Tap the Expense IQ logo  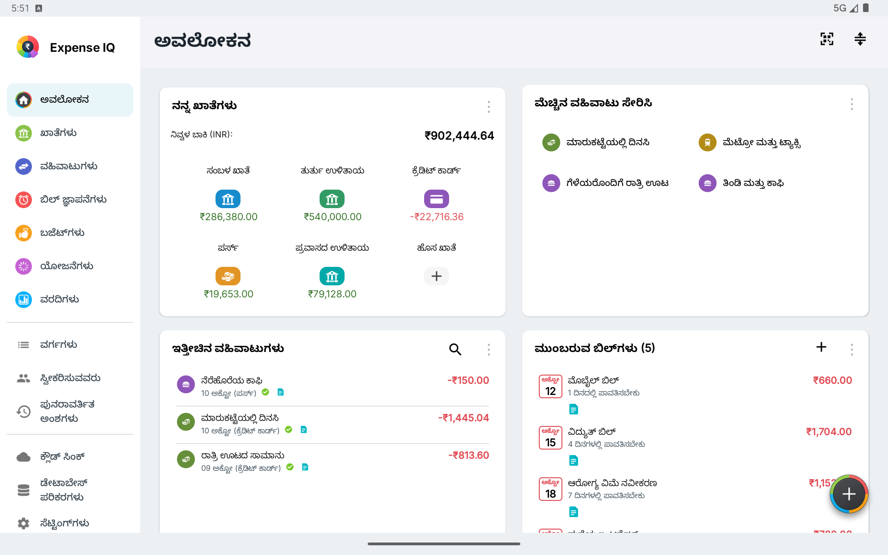pyautogui.click(x=28, y=47)
